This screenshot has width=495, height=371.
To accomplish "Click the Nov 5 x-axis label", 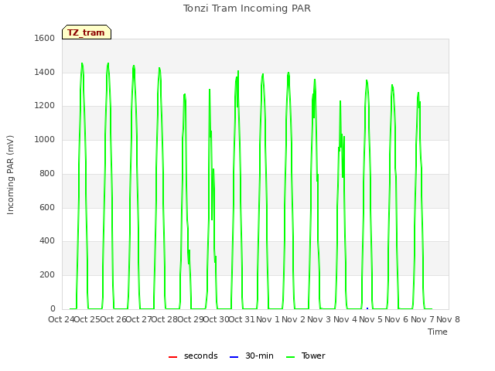I will pyautogui.click(x=370, y=319).
